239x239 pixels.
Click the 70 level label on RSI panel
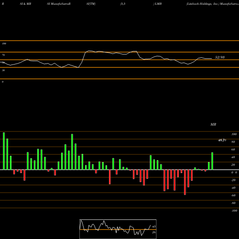(x=3, y=55)
